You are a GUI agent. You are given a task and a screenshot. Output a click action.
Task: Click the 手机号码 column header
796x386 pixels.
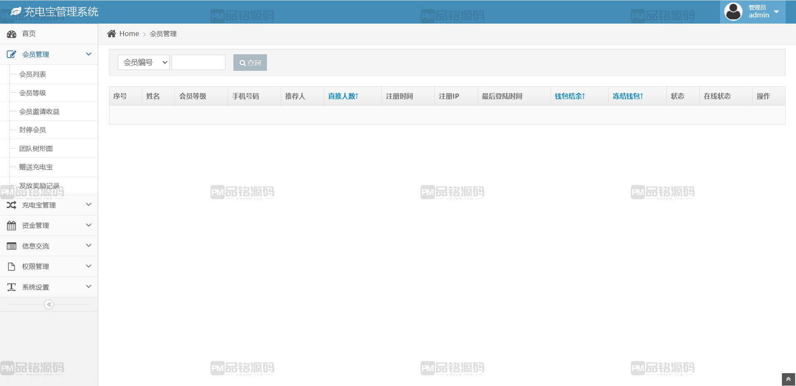[x=245, y=96]
